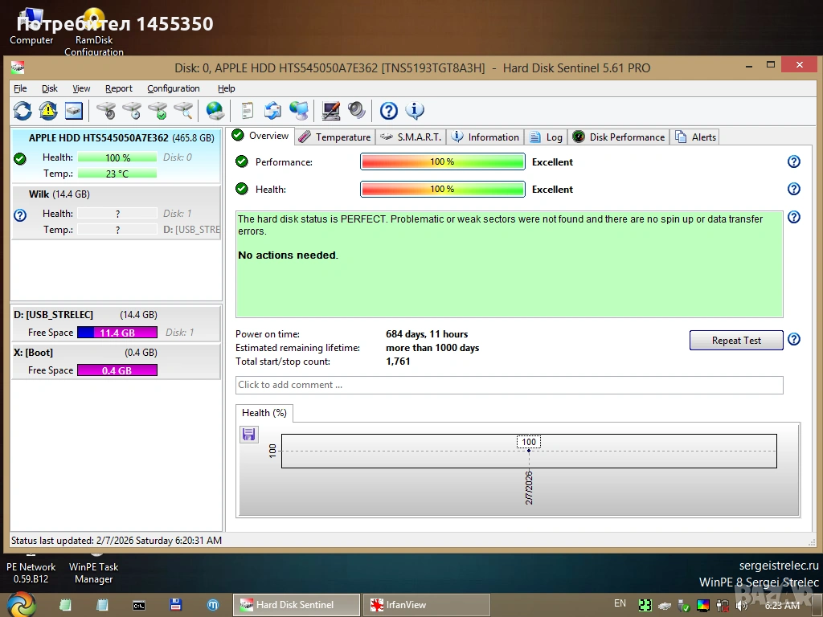
Task: Click the save floppy icon in Health chart
Action: (x=249, y=435)
